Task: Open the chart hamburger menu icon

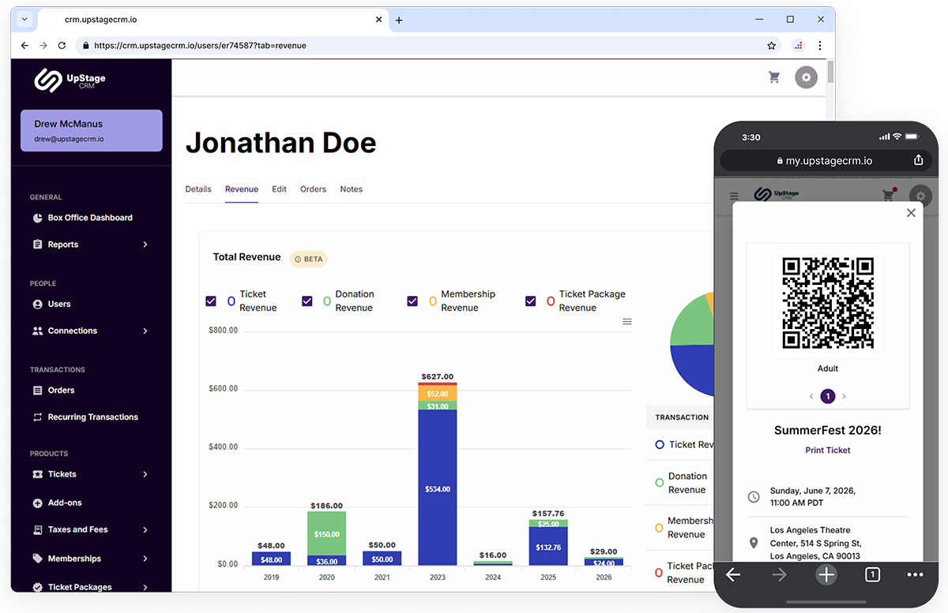Action: (x=626, y=322)
